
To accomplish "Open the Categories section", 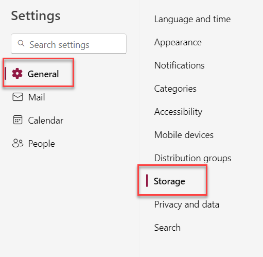I will click(175, 89).
